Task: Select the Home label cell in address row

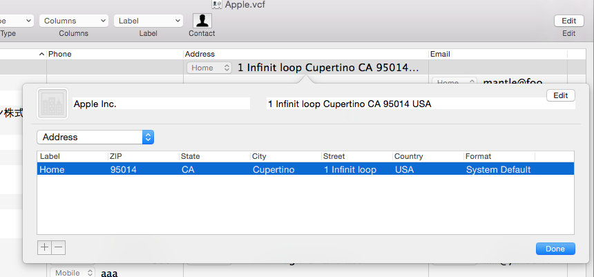Action: pos(52,169)
